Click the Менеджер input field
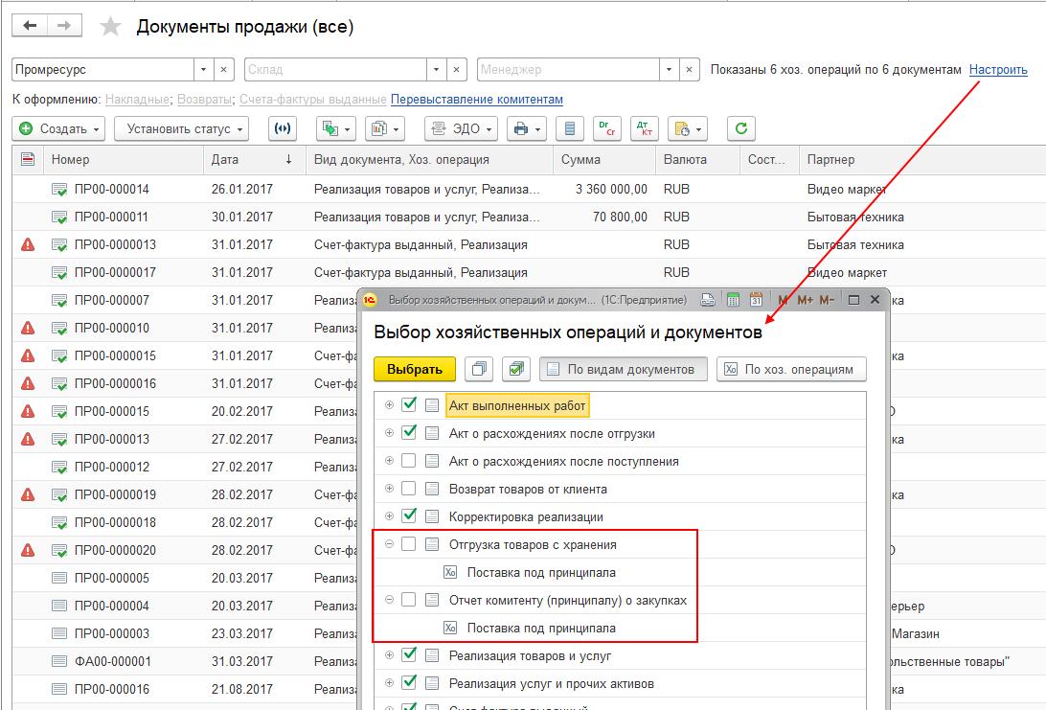The image size is (1046, 710). 568,69
